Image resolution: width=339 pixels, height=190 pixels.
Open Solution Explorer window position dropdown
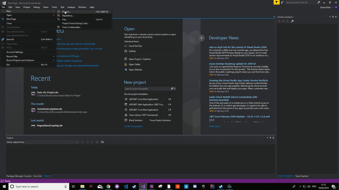(330, 17)
